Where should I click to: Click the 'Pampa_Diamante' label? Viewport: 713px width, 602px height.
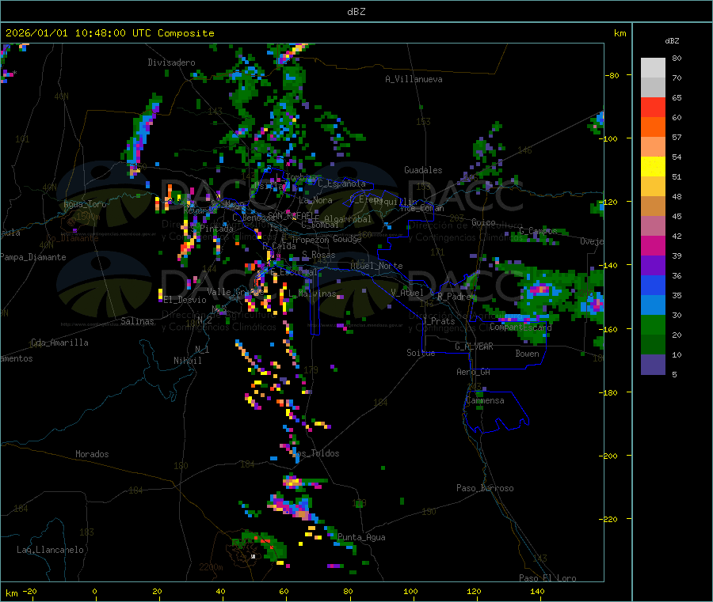click(33, 257)
